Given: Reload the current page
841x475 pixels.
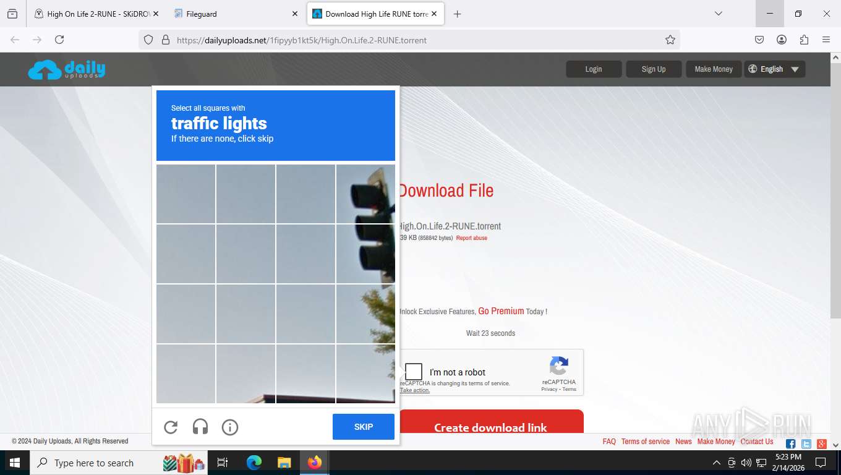Looking at the screenshot, I should pyautogui.click(x=59, y=40).
